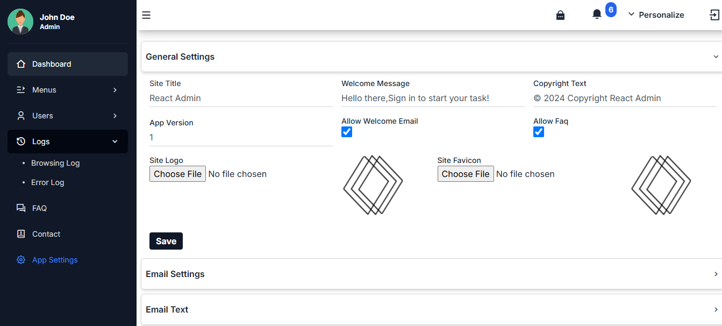The height and width of the screenshot is (326, 722).
Task: Click the App Settings gear icon
Action: pos(21,260)
